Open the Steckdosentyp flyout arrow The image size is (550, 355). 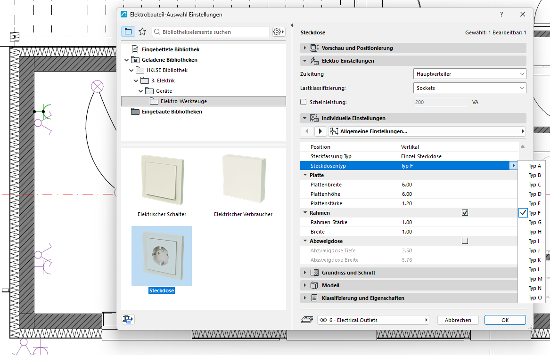pos(514,166)
